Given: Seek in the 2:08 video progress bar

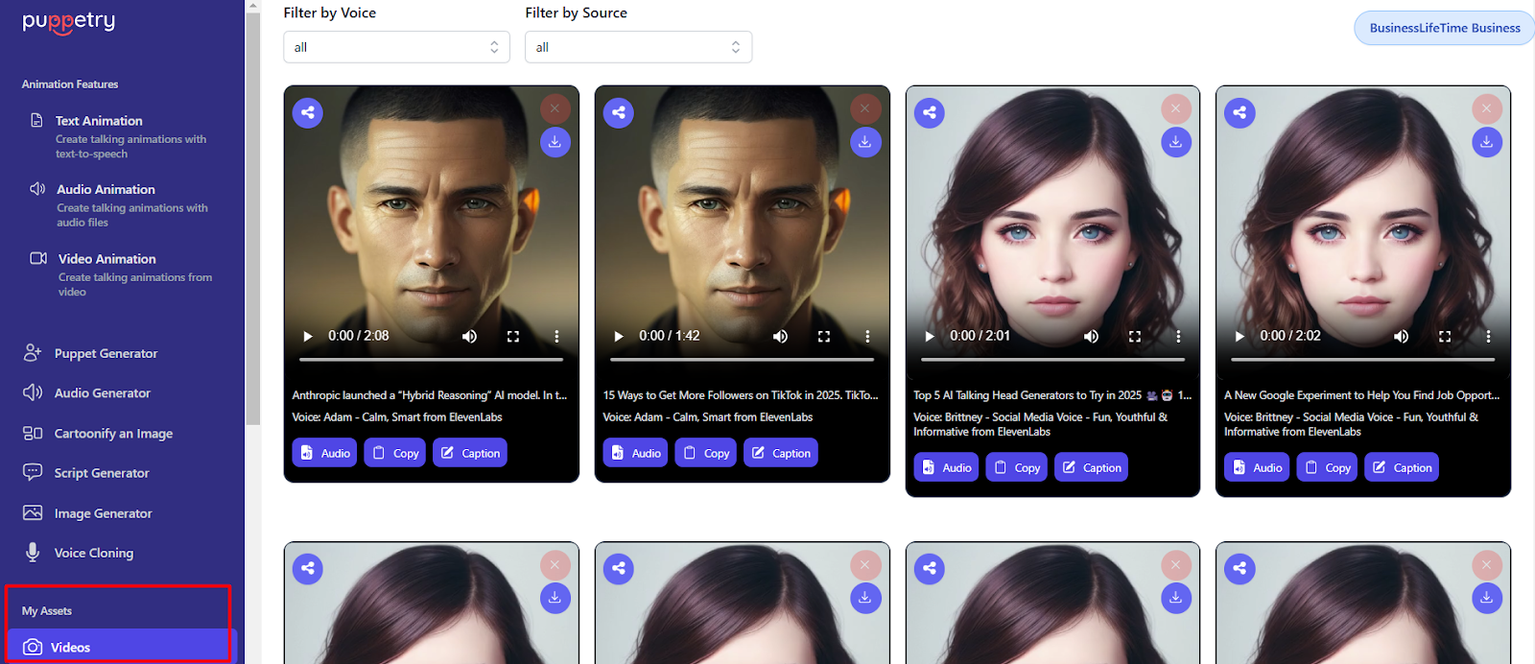Looking at the screenshot, I should click(431, 360).
